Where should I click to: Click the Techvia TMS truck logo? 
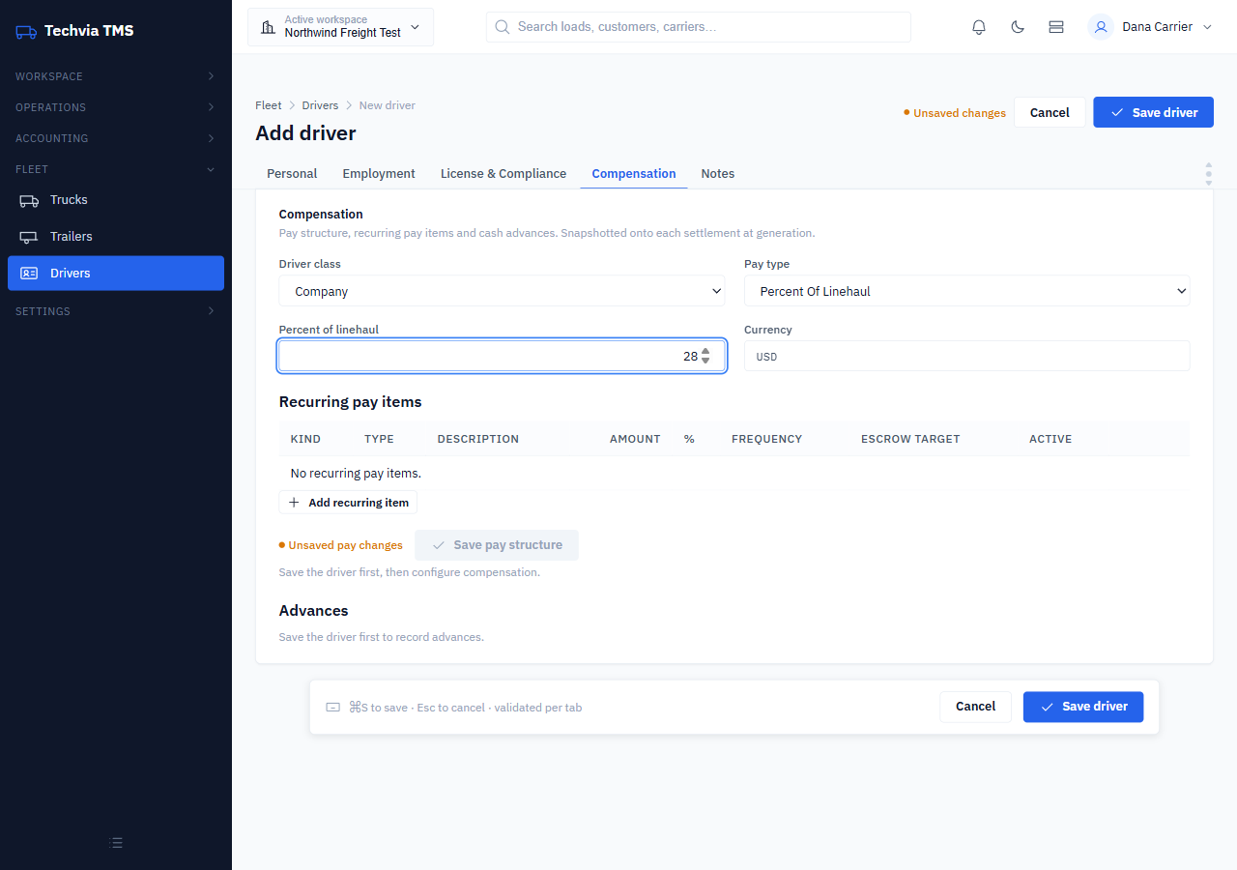point(26,31)
